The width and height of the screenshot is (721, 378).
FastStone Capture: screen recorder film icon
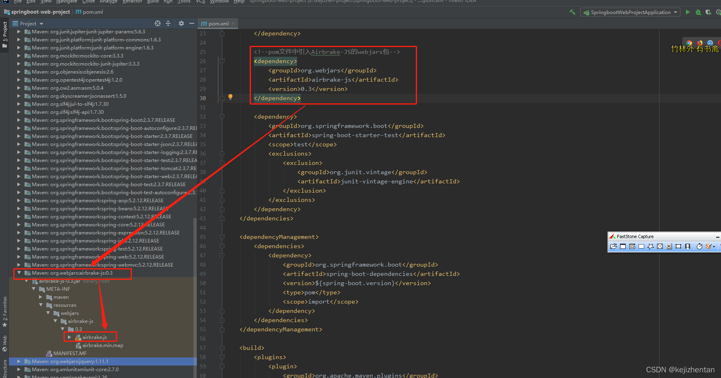[688, 247]
